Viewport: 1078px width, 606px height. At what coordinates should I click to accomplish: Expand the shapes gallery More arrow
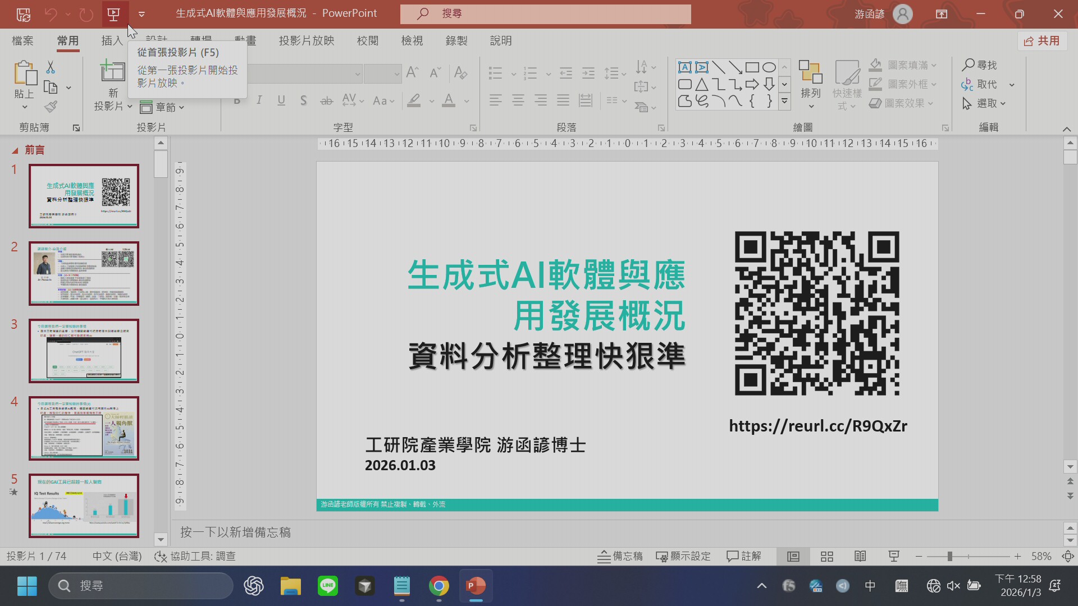[x=785, y=102]
